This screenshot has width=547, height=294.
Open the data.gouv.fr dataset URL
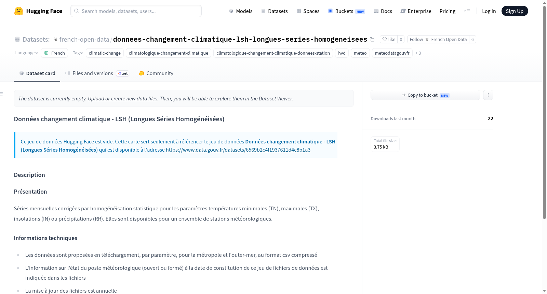(x=238, y=150)
